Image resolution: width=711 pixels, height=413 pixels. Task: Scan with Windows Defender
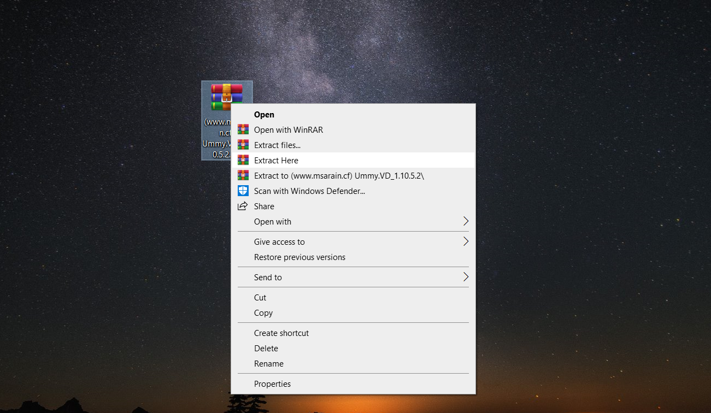pyautogui.click(x=354, y=191)
